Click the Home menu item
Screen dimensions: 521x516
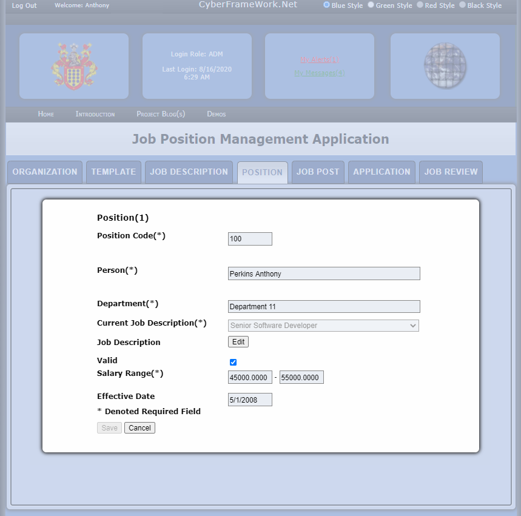point(46,114)
